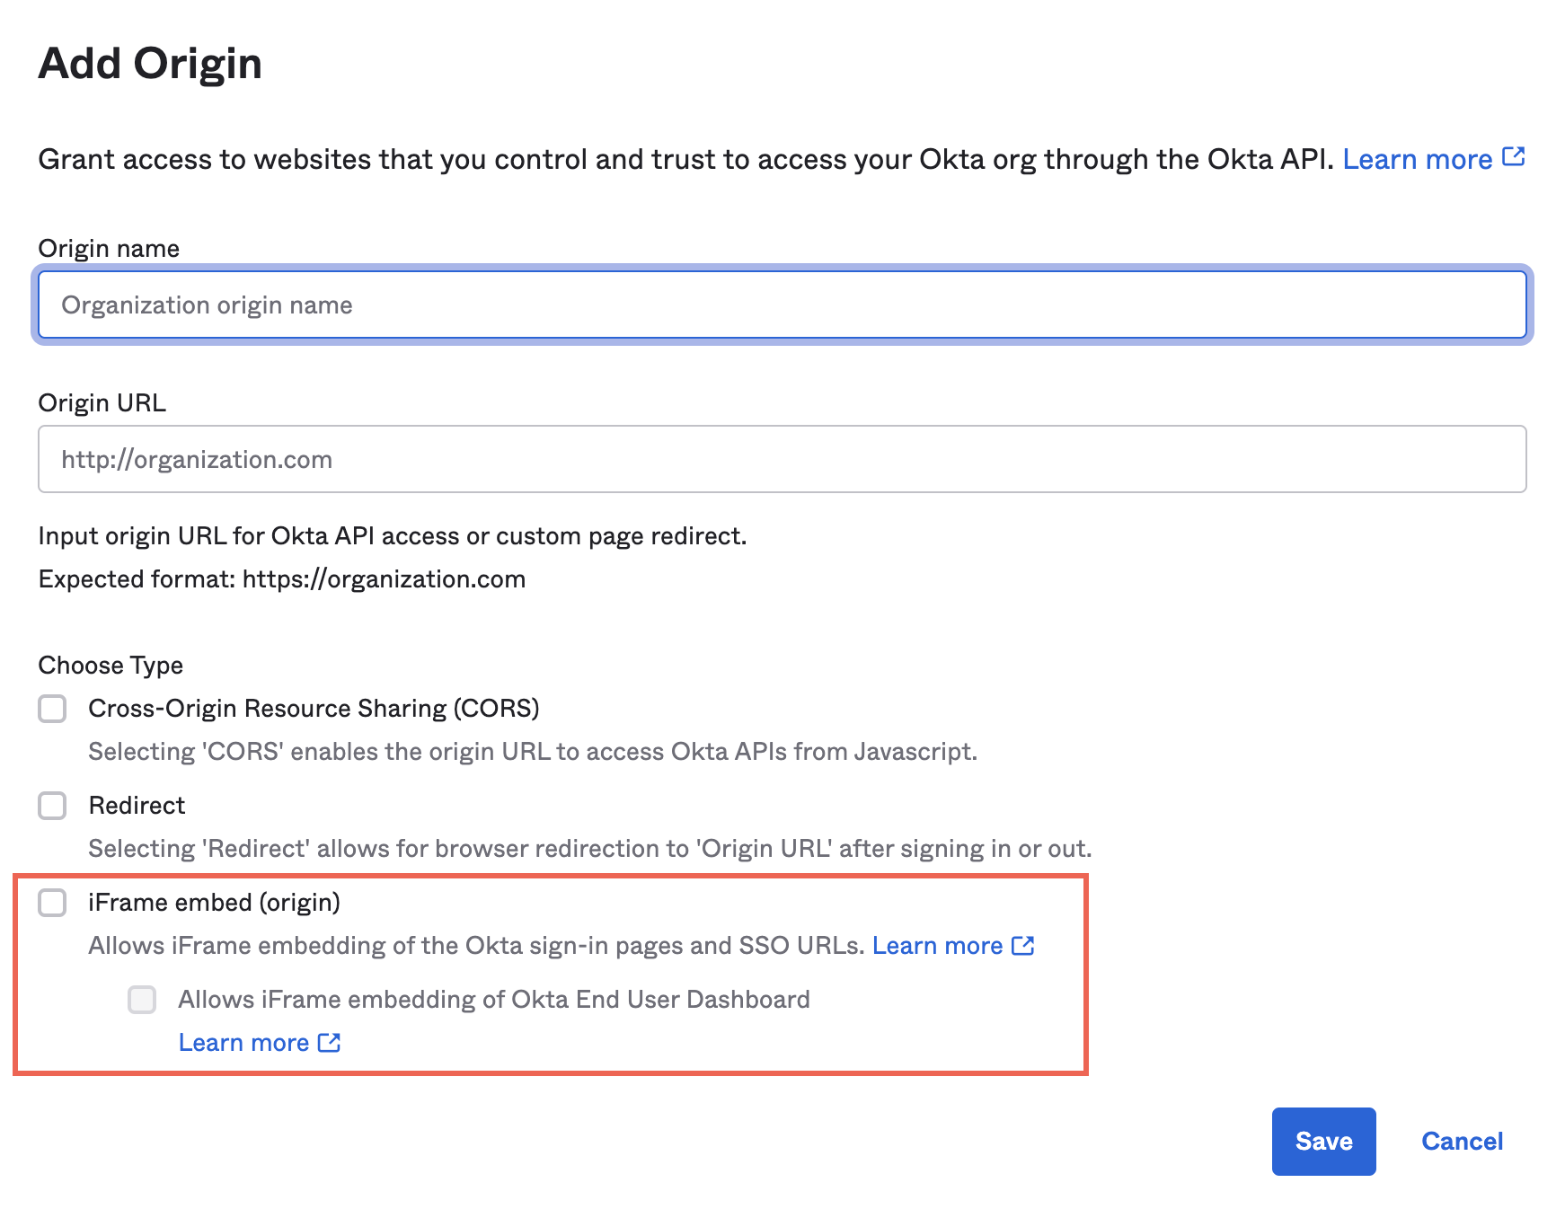Click the Origin name input field
This screenshot has width=1565, height=1209.
[782, 305]
